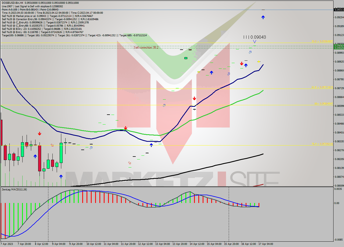Select the -0.0085 value on the MACD scale
Screen dimensions: 344x247
339,240
